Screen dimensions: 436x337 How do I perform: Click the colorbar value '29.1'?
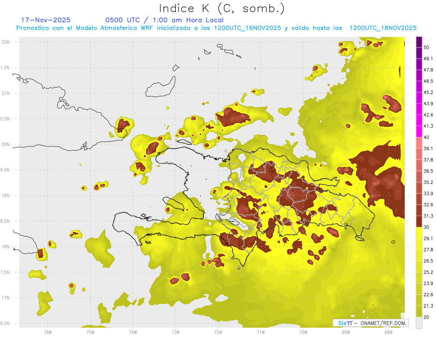(x=428, y=238)
